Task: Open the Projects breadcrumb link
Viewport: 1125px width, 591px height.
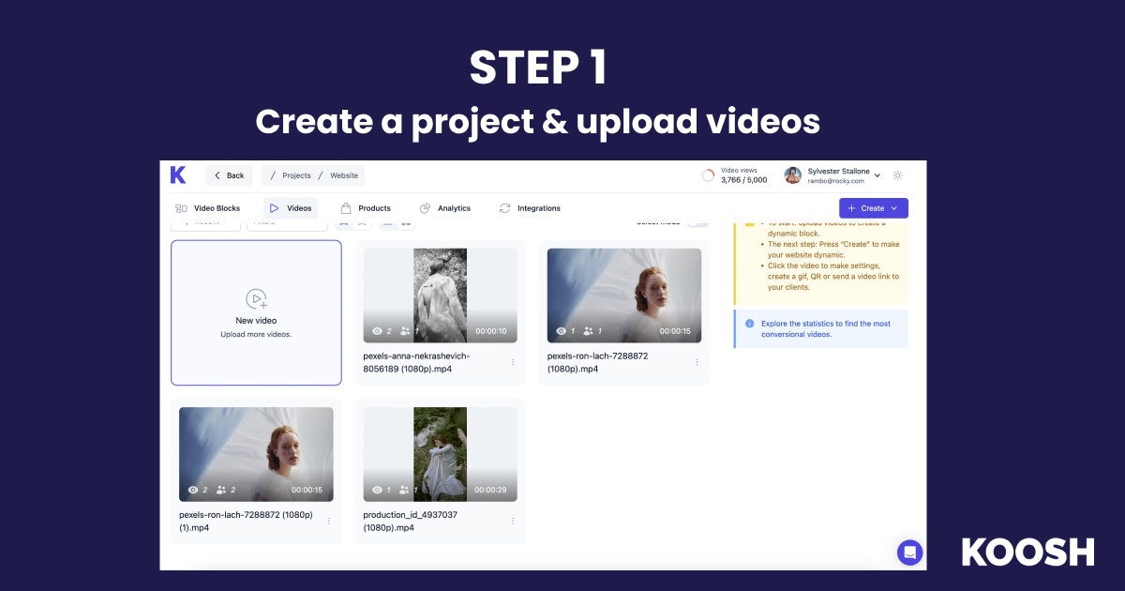Action: pyautogui.click(x=296, y=175)
